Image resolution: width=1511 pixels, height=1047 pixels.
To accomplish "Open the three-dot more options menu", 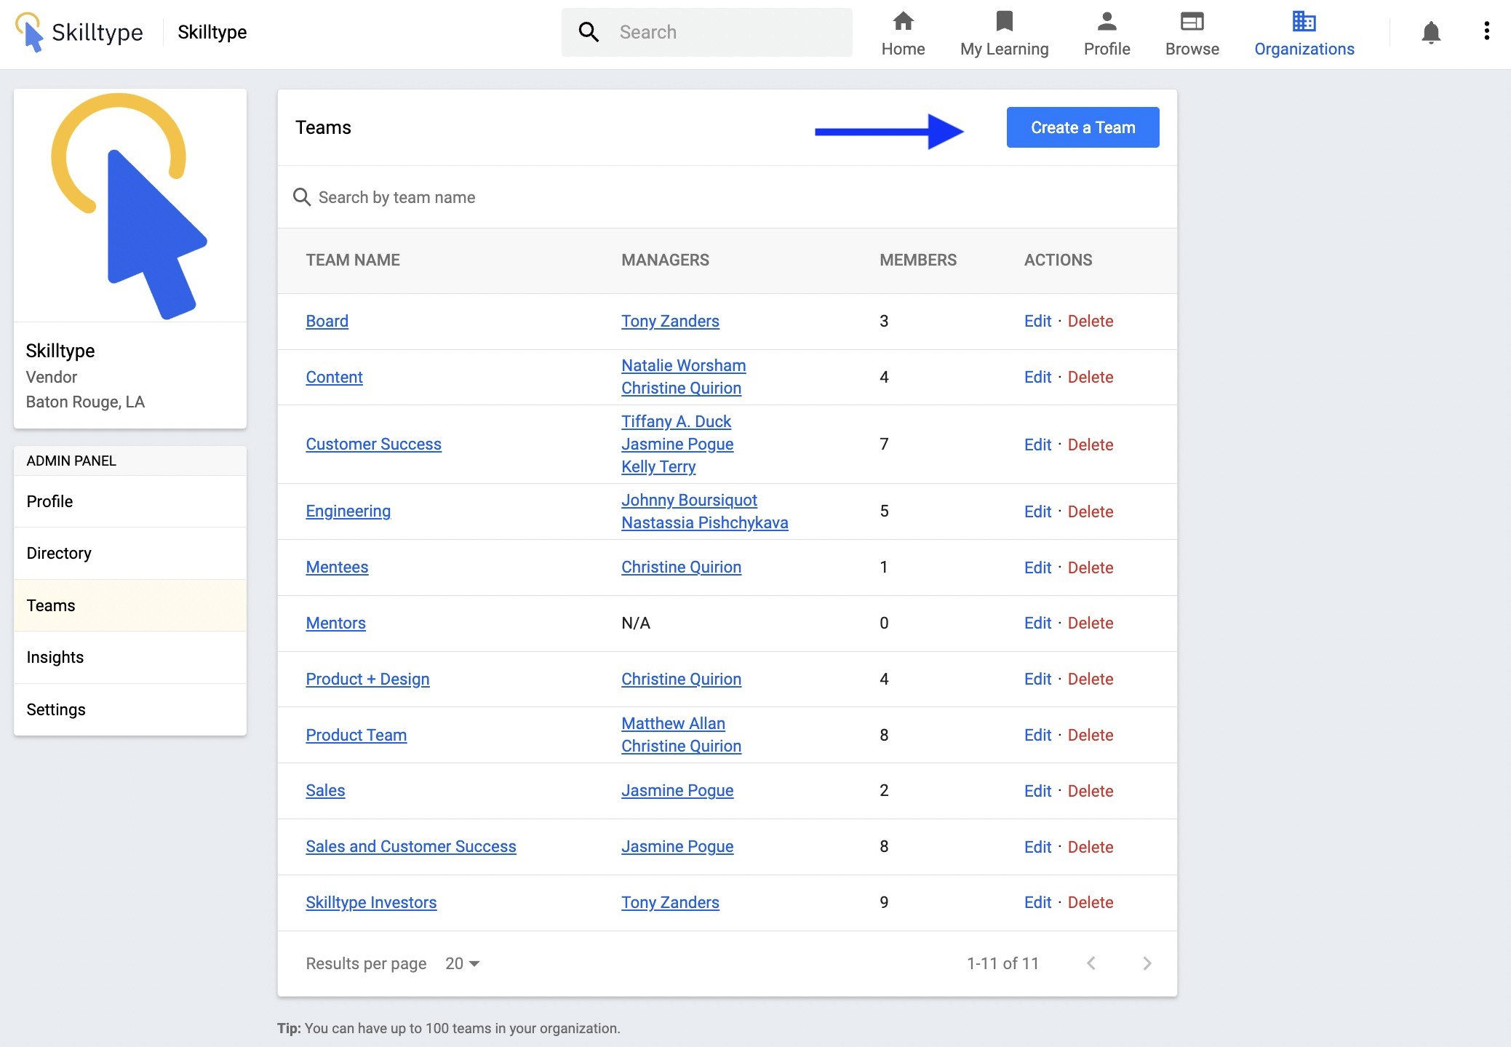I will pyautogui.click(x=1486, y=31).
